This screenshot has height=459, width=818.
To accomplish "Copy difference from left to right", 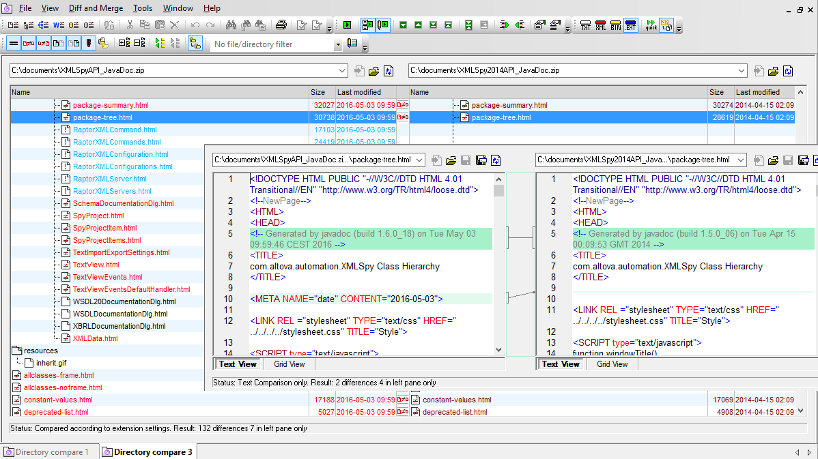I will click(504, 25).
